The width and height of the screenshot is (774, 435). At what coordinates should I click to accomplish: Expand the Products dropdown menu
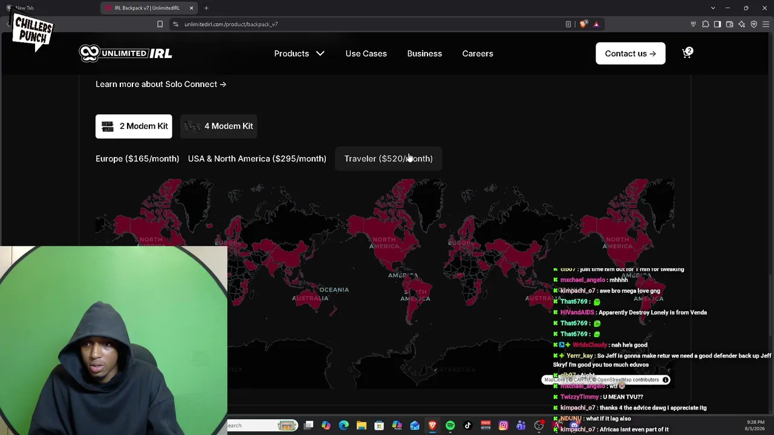(x=299, y=53)
